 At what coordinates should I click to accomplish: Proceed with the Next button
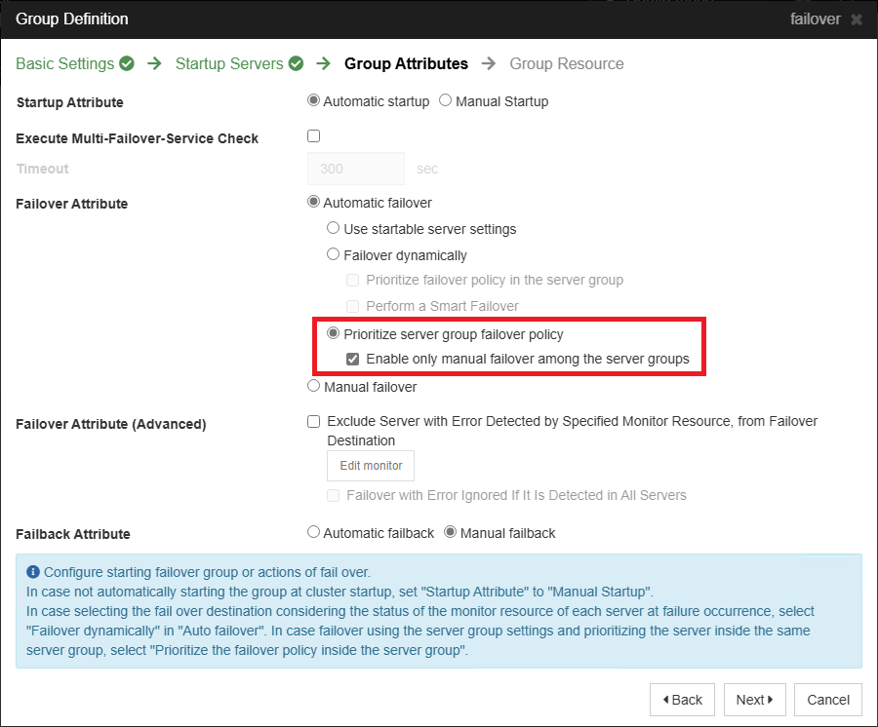(x=754, y=699)
